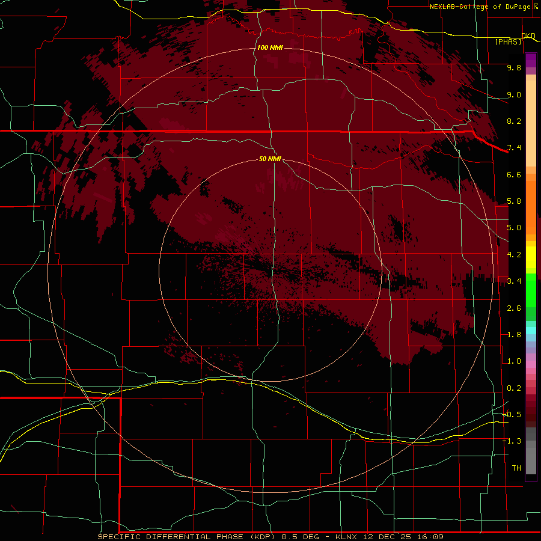Click the 9.0 value on the color scale
The image size is (541, 541).
point(514,94)
